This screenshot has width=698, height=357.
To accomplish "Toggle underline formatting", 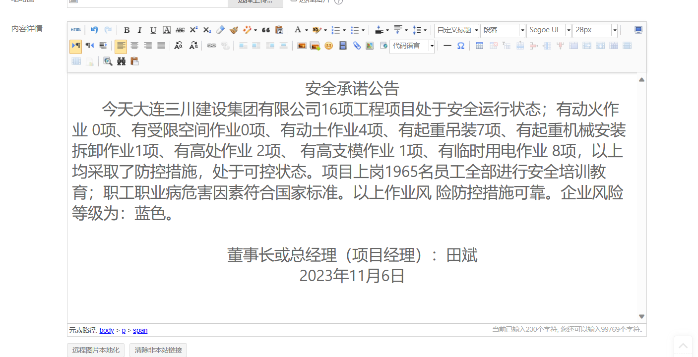I will [x=153, y=30].
